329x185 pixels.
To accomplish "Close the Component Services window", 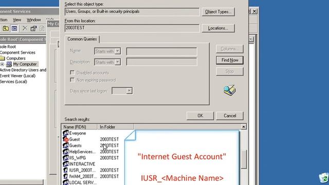I will click(x=254, y=11).
